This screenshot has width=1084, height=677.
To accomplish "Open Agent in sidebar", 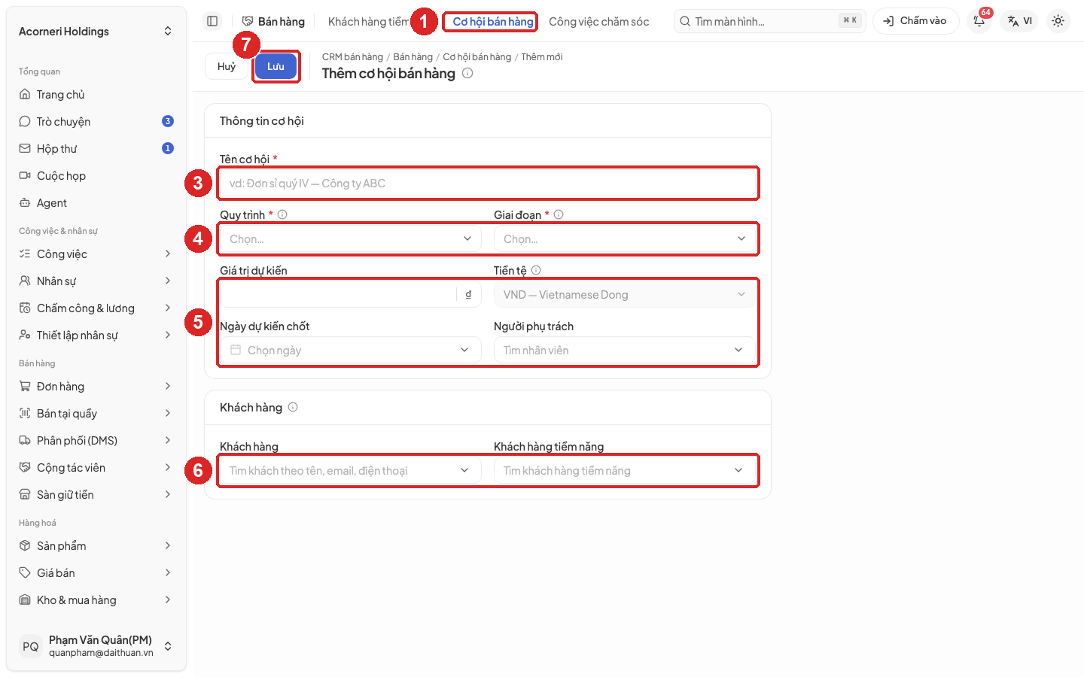I will 96,203.
